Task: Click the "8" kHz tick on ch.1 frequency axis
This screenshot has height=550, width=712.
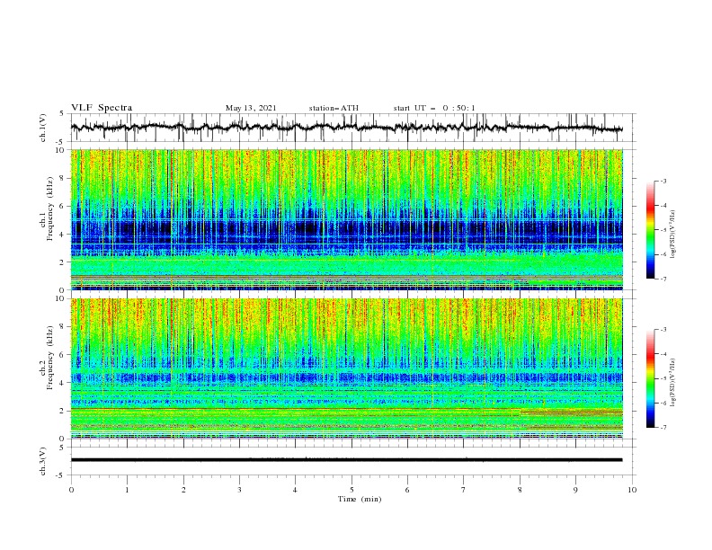Action: pyautogui.click(x=63, y=178)
